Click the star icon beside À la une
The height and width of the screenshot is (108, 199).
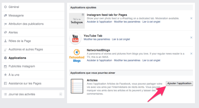pyautogui.click(x=5, y=75)
